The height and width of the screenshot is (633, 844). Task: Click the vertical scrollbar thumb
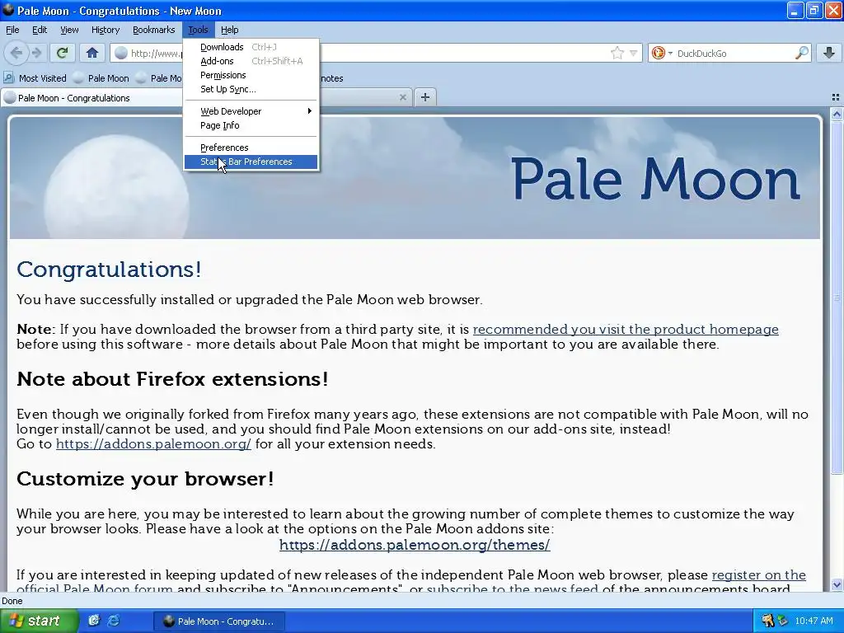coord(837,297)
